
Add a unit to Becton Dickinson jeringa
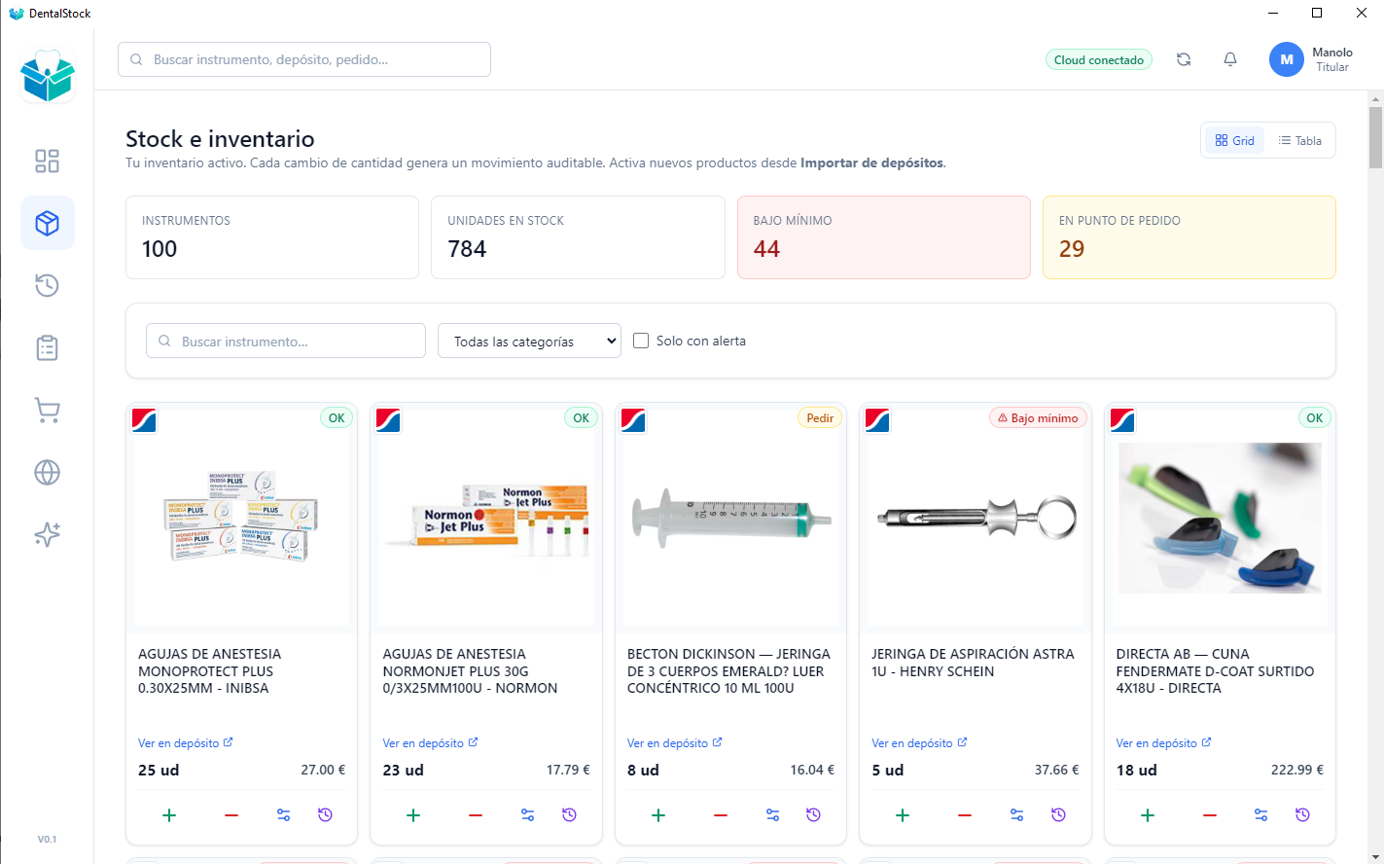[x=658, y=815]
